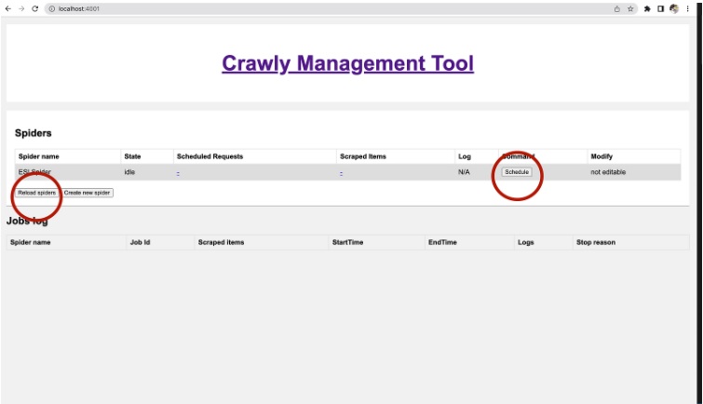Open the extensions puzzle icon
The width and height of the screenshot is (703, 404).
[x=647, y=9]
